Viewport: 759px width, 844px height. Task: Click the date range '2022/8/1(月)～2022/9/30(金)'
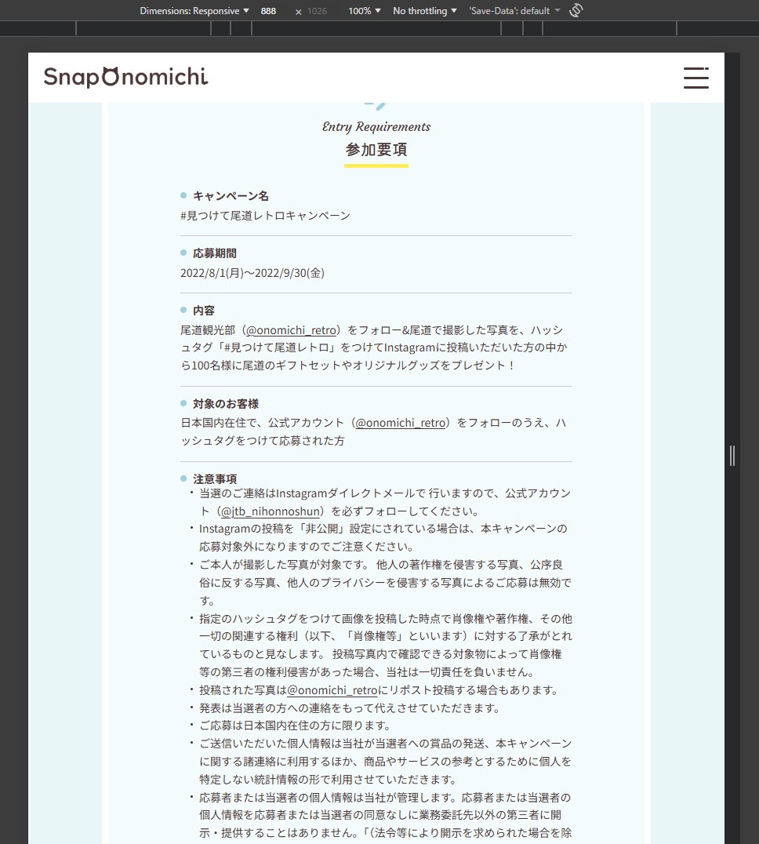(252, 273)
